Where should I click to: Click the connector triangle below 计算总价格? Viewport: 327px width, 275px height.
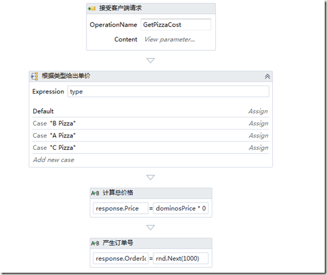point(151,227)
